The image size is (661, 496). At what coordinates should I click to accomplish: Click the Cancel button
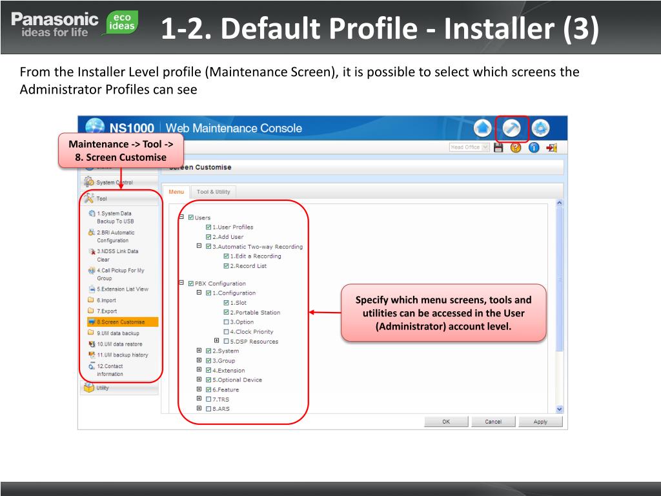pyautogui.click(x=493, y=422)
